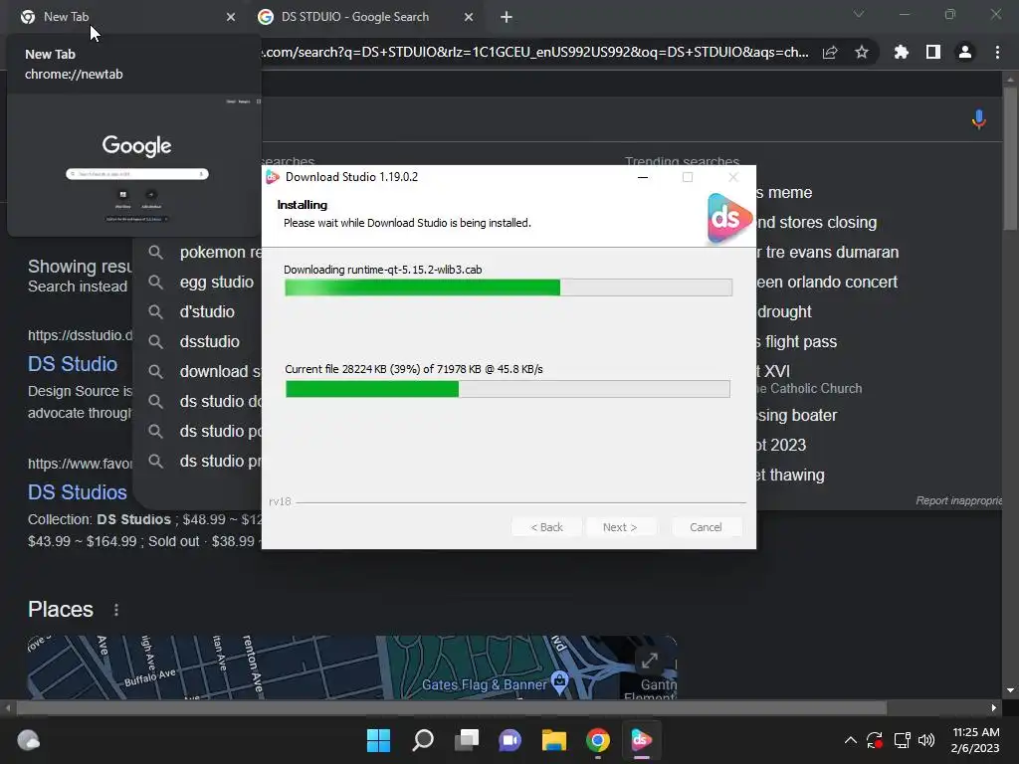1019x764 pixels.
Task: Click 'orlando concert' trending search
Action: [x=827, y=282]
